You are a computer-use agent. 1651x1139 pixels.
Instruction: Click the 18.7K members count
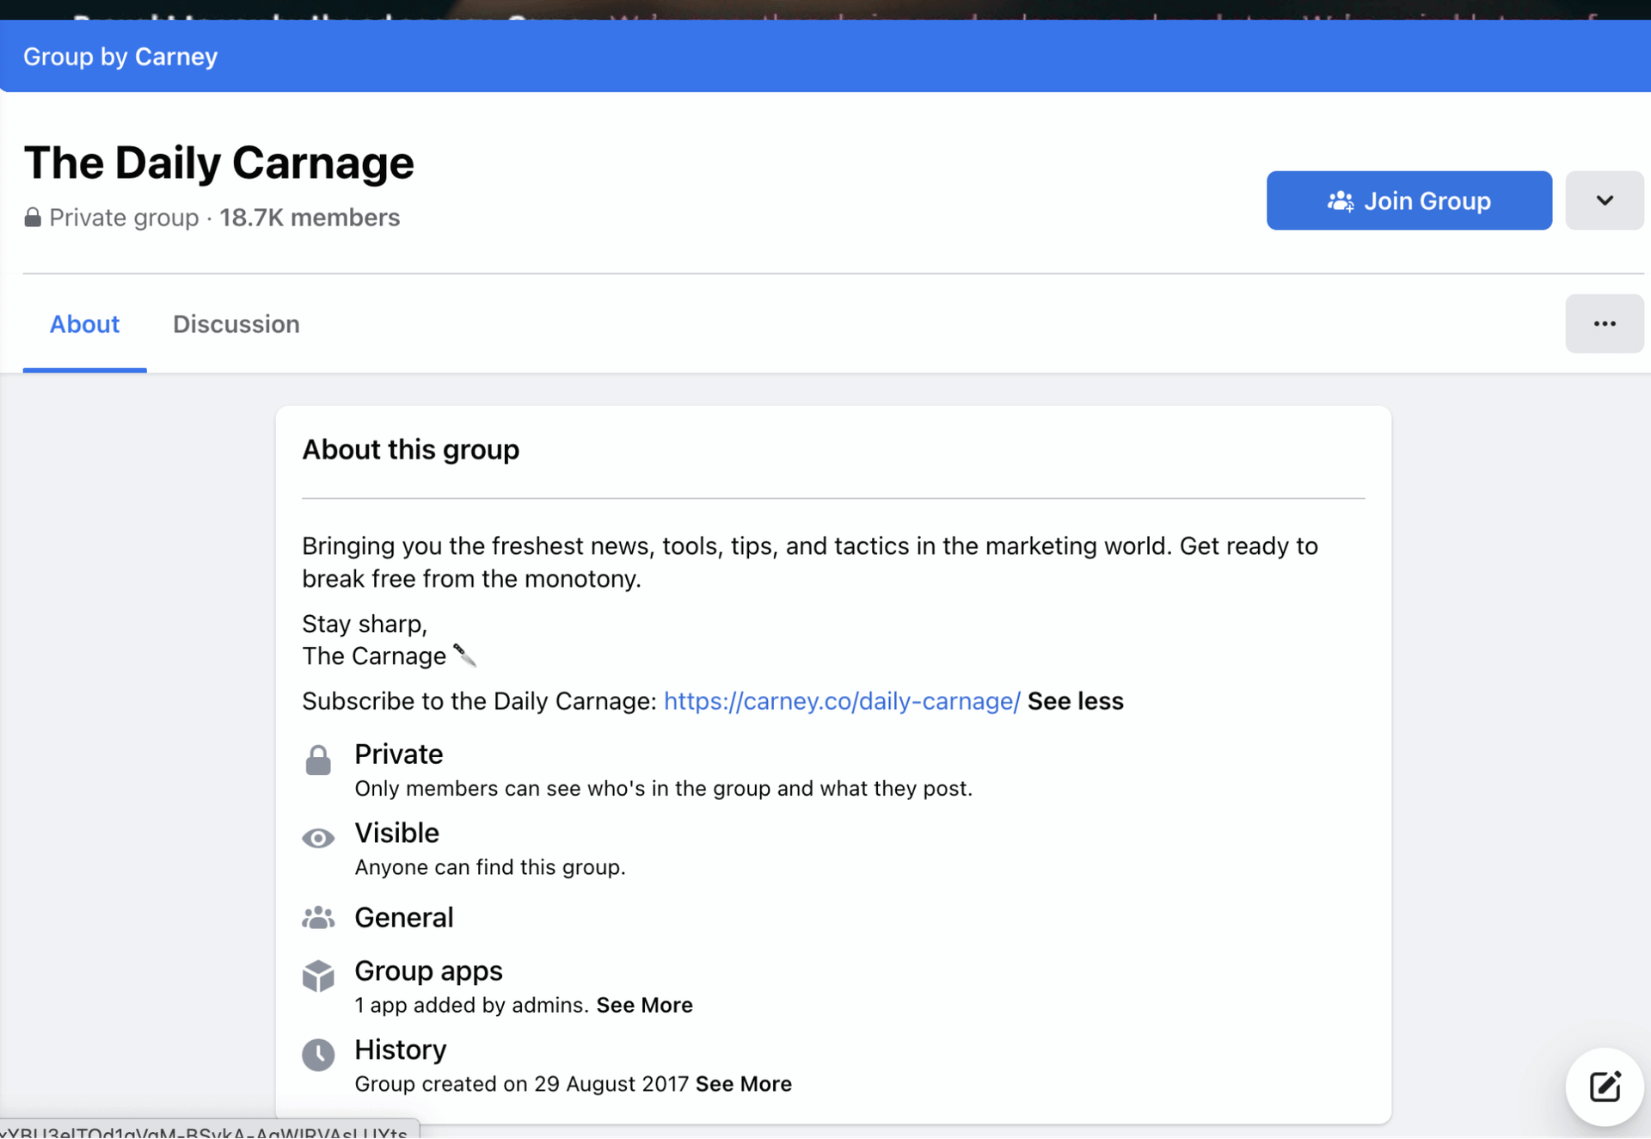[309, 217]
